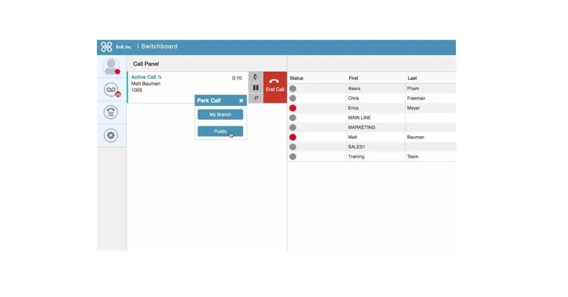The image size is (568, 297).
Task: Click the Park Call popup title
Action: [209, 101]
